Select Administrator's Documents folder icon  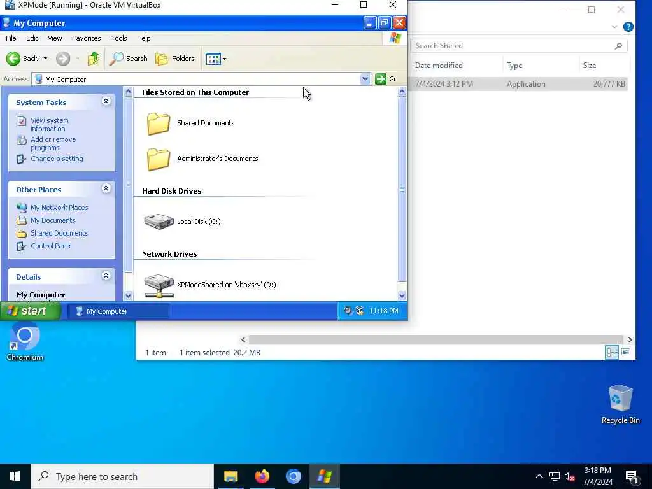[x=158, y=159]
